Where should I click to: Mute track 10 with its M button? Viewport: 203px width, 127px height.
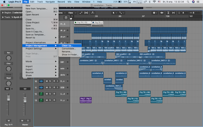pos(47,81)
